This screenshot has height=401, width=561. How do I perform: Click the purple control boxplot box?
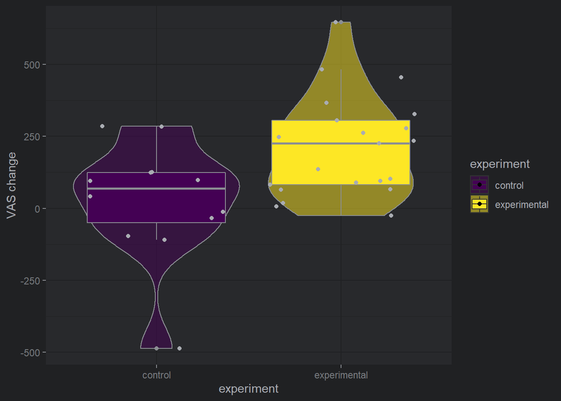157,198
